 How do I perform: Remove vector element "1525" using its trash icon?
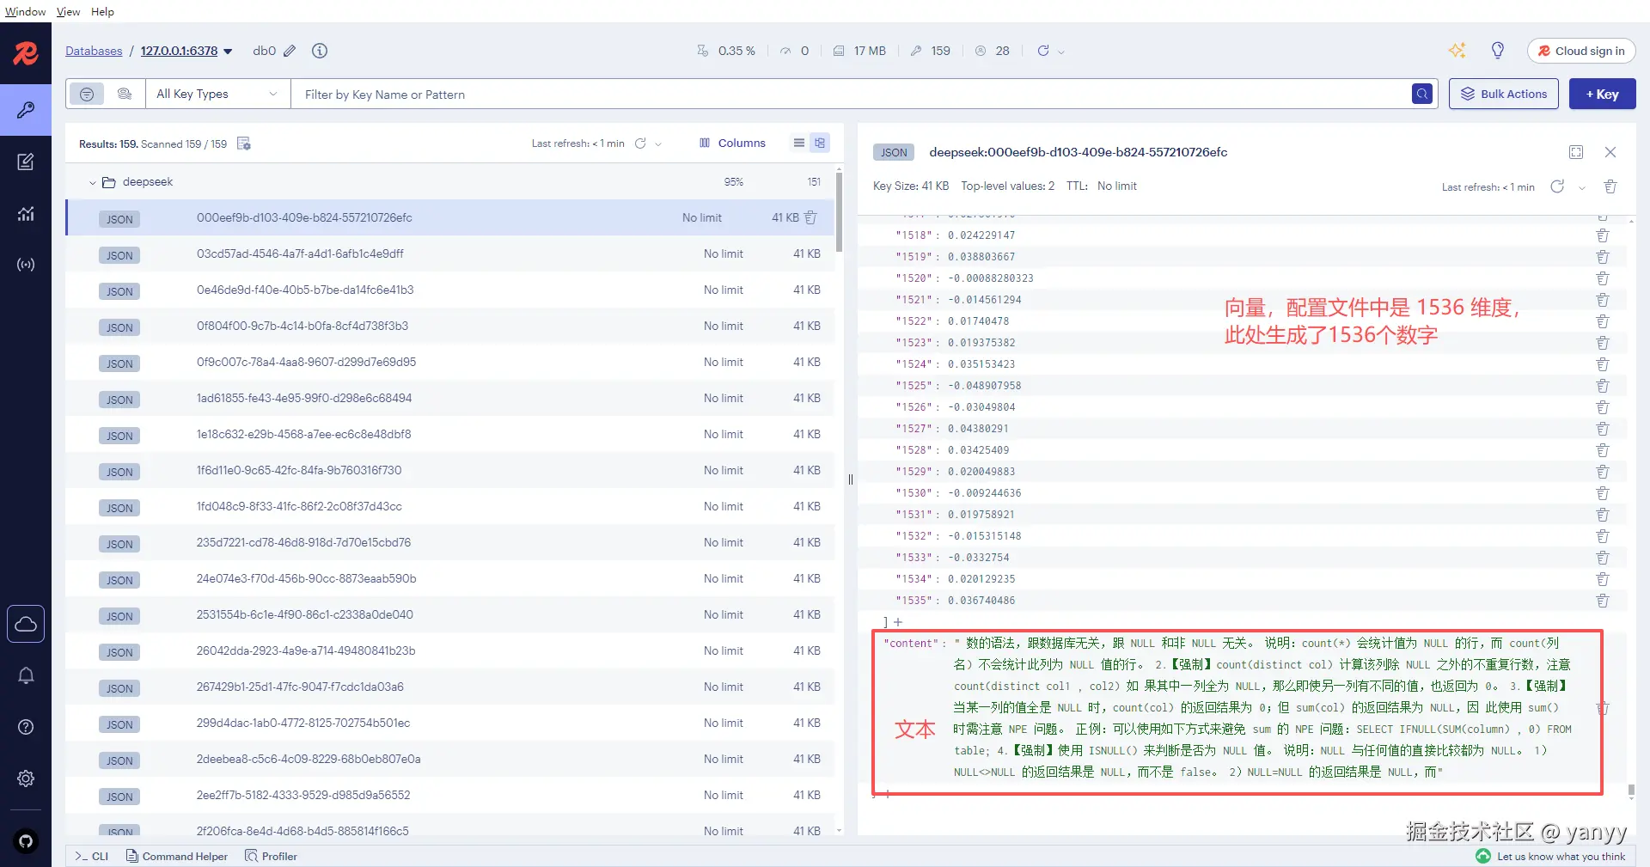pyautogui.click(x=1603, y=386)
